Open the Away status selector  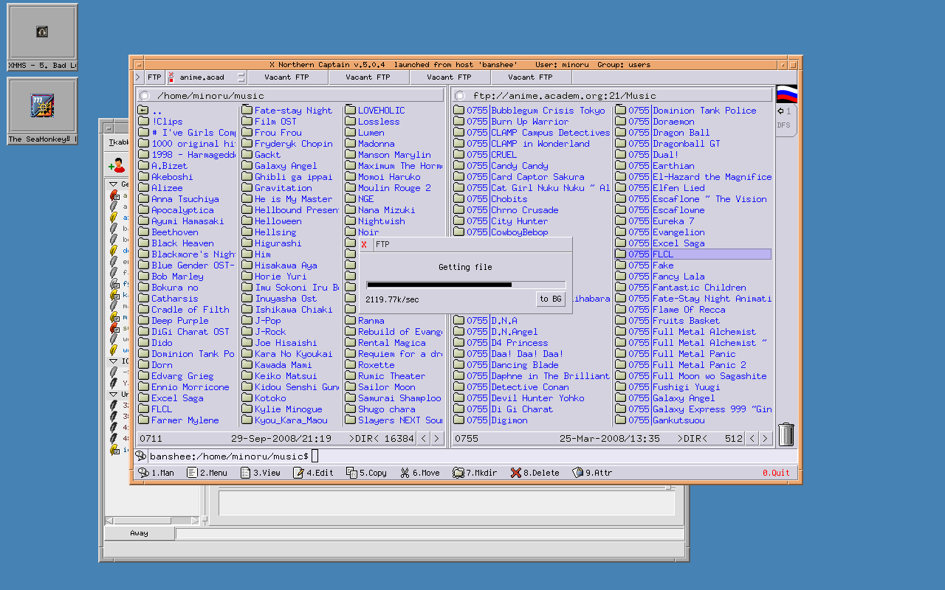139,533
